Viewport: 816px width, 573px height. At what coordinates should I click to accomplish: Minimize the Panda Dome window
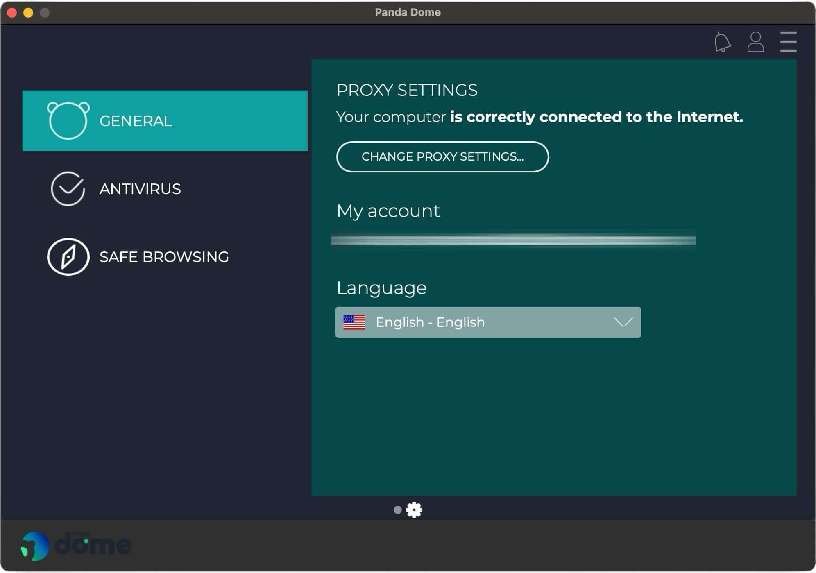click(x=28, y=13)
